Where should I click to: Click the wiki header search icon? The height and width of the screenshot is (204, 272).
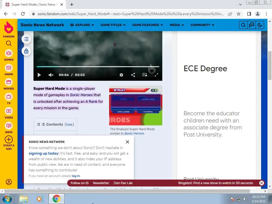(243, 25)
